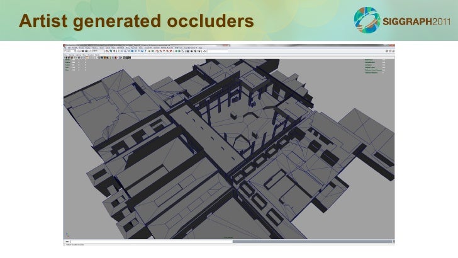Toggle the MEL command language label
The width and height of the screenshot is (458, 258).
pyautogui.click(x=67, y=242)
